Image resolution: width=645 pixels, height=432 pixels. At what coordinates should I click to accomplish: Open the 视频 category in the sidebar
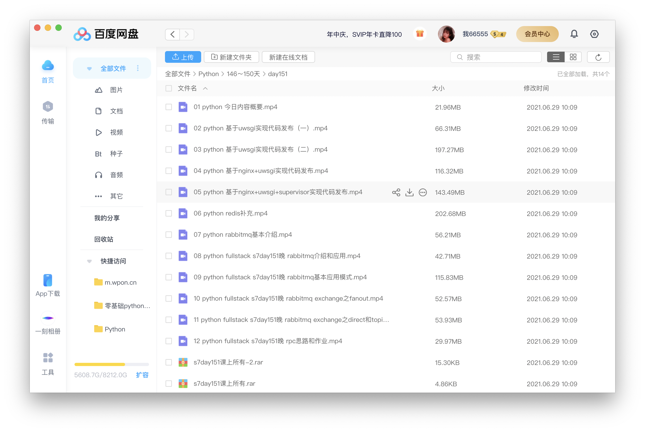tap(116, 132)
